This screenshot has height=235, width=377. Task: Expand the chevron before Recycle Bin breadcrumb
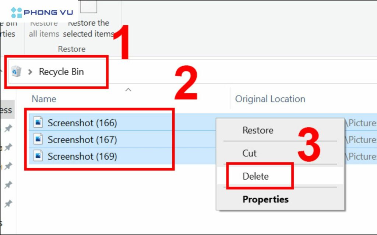pos(30,72)
